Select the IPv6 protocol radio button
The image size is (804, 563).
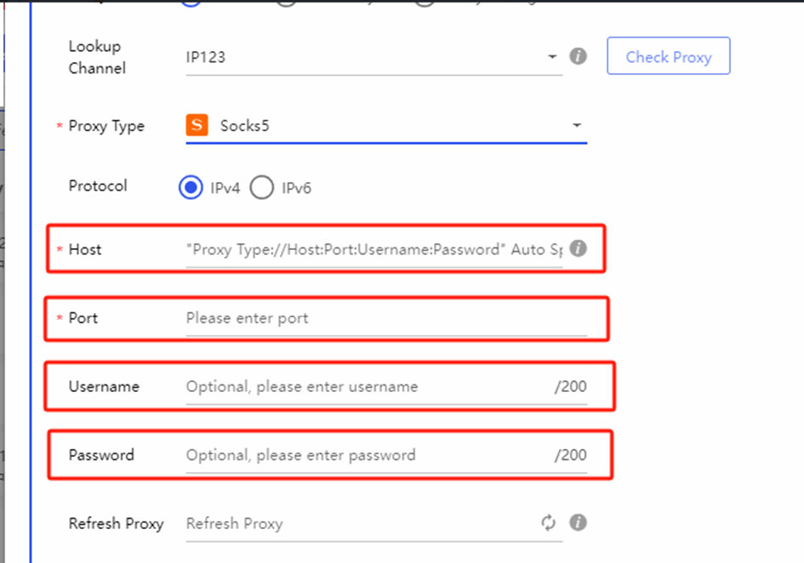coord(262,187)
